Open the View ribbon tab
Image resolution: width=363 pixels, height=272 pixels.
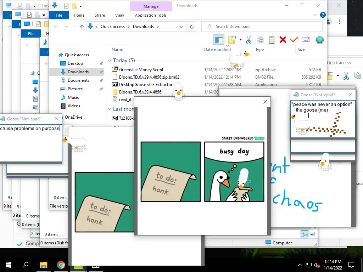tap(119, 15)
